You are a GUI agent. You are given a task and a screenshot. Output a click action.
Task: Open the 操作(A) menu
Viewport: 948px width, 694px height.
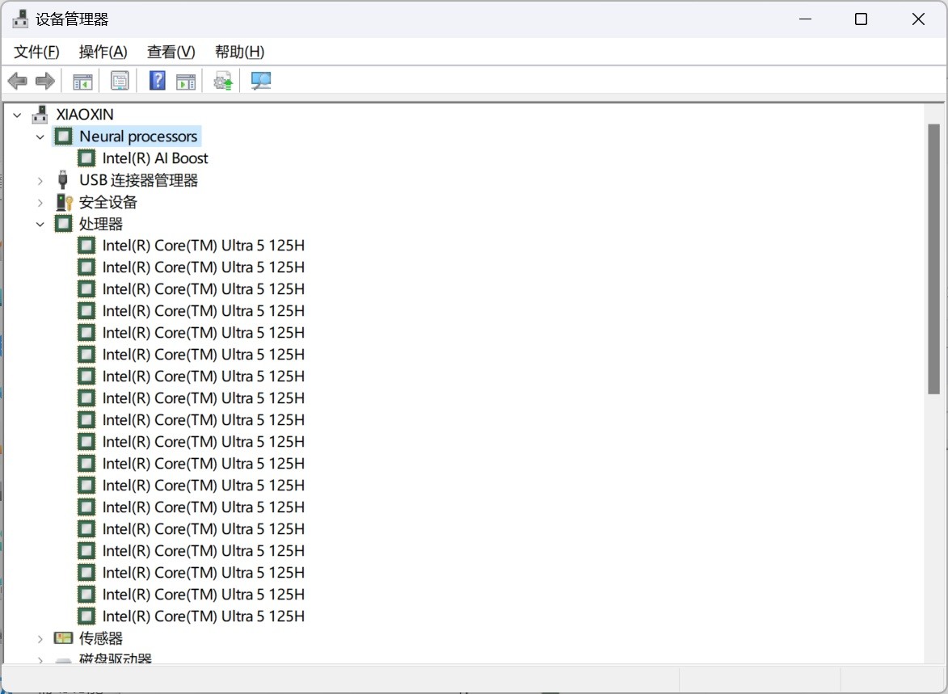click(x=103, y=52)
